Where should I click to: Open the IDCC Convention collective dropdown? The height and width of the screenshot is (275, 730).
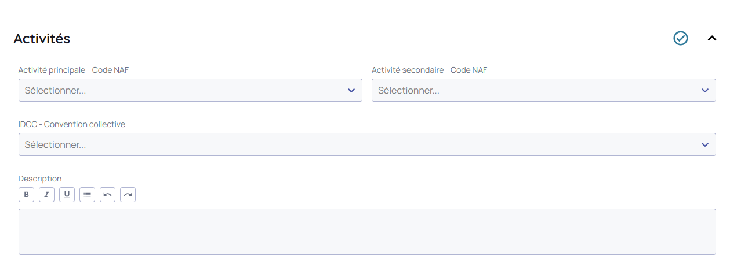[359, 144]
